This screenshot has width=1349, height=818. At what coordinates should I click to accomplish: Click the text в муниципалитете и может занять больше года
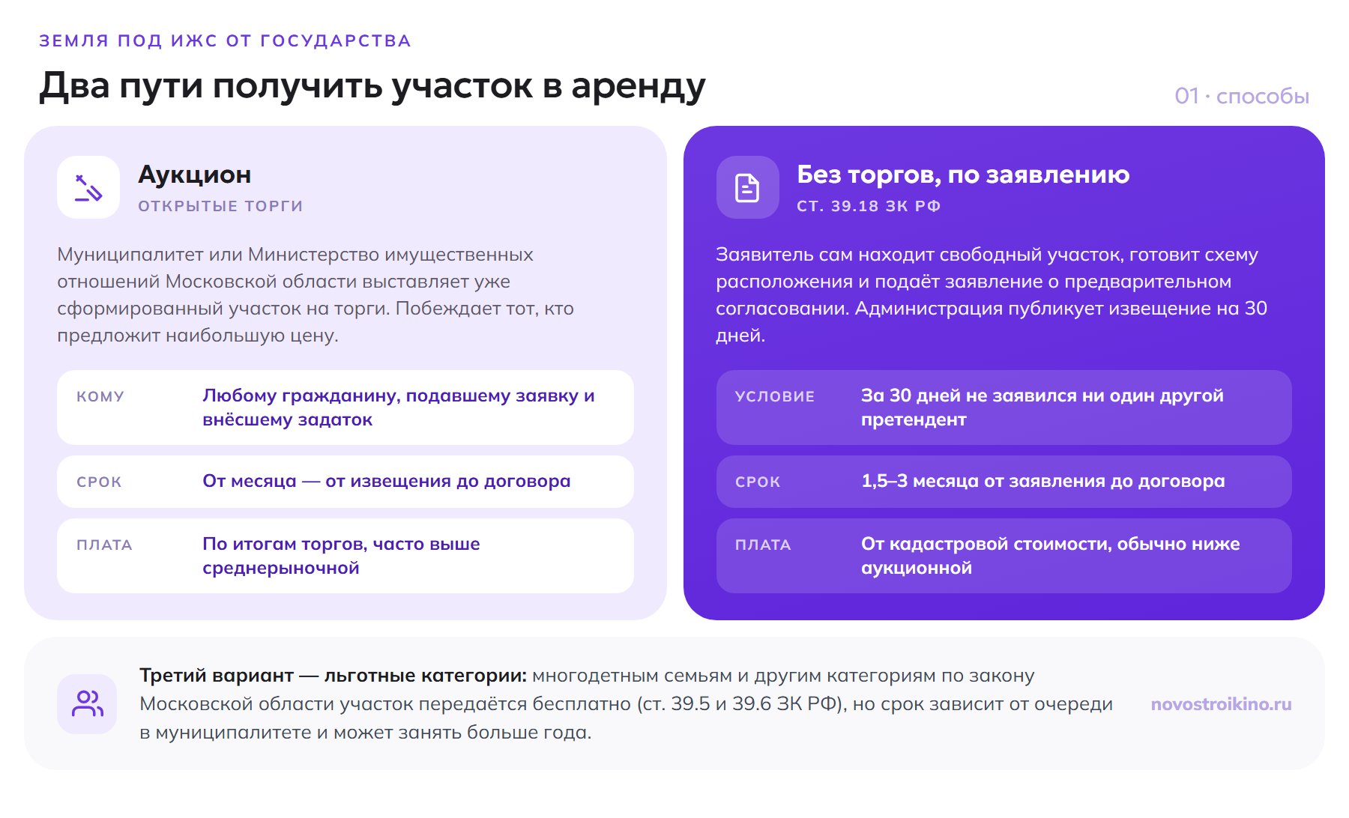click(x=366, y=733)
